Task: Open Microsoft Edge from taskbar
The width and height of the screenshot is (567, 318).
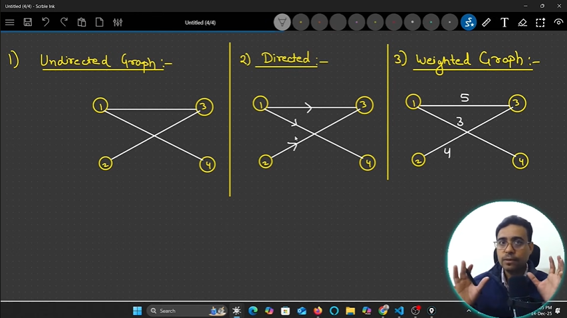Action: click(x=253, y=311)
